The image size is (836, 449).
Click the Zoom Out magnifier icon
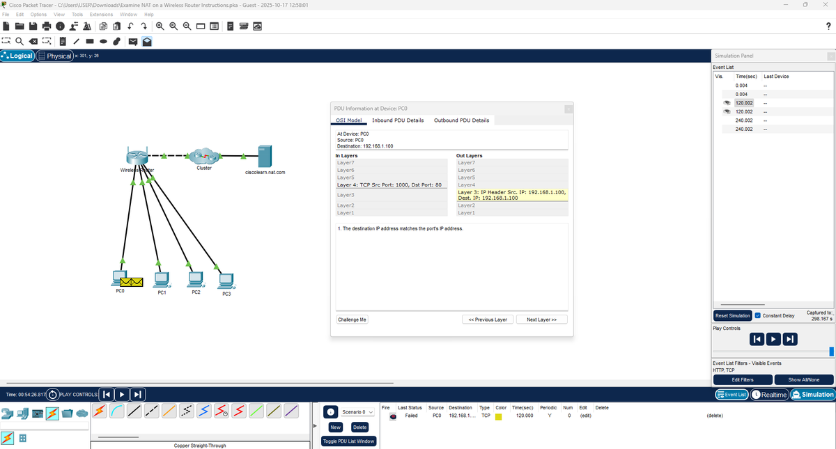(187, 26)
